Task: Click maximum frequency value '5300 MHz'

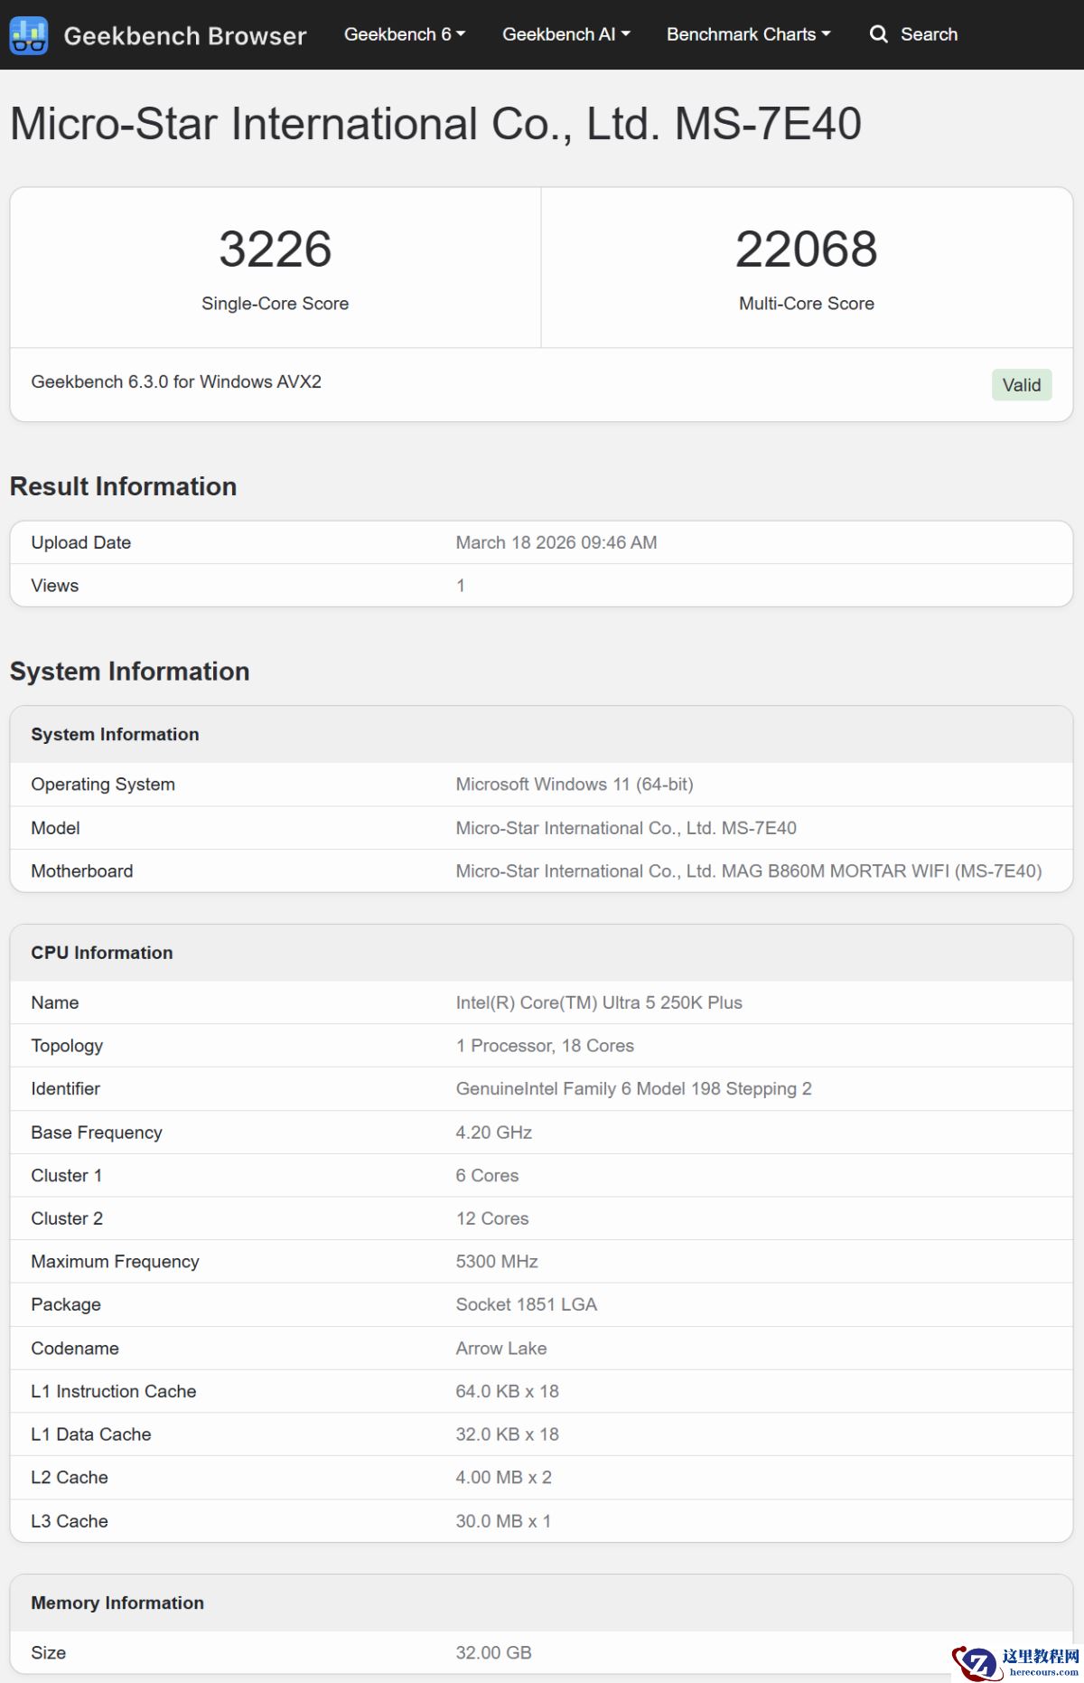Action: (497, 1262)
